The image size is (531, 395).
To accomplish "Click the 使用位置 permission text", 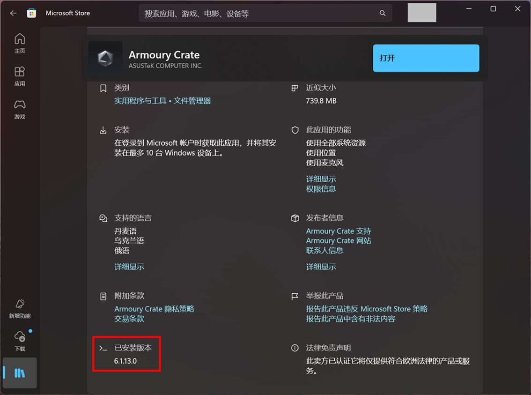I will 321,153.
